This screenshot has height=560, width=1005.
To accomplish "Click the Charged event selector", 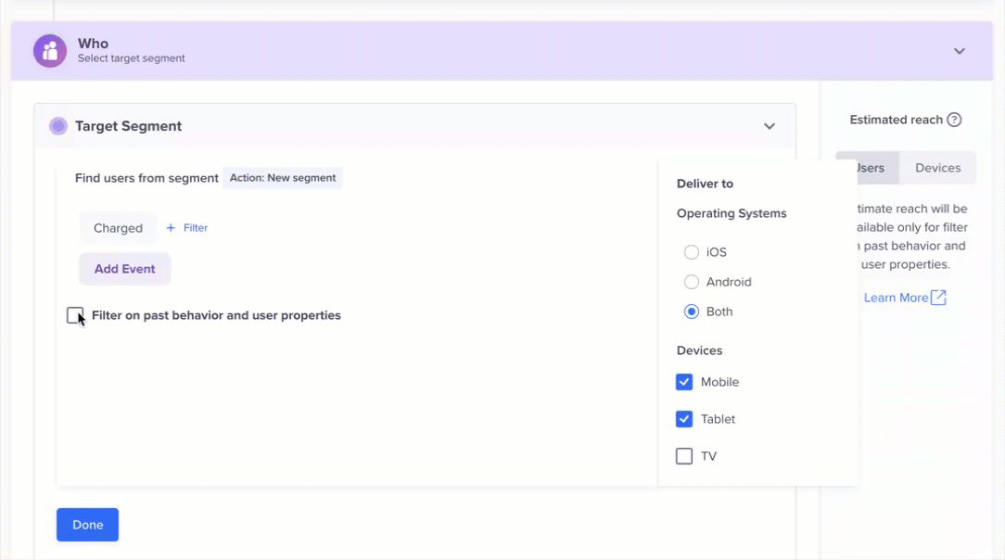I will coord(118,227).
